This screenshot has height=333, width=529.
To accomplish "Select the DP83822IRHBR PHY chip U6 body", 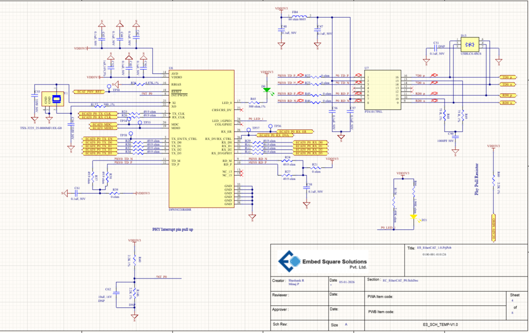I will click(x=201, y=138).
